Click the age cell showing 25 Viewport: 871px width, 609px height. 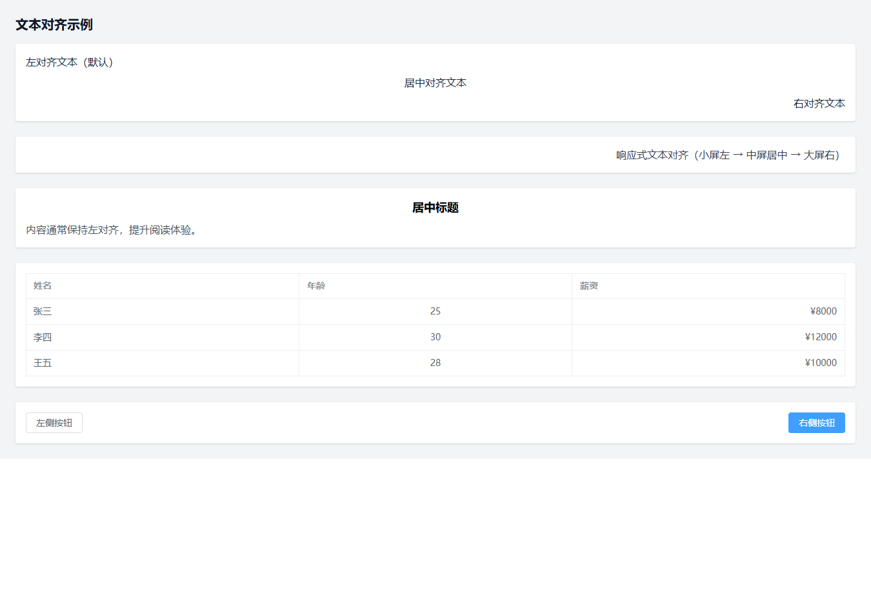pos(435,311)
